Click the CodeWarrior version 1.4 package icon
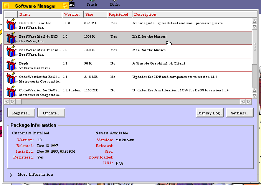 [x=11, y=78]
